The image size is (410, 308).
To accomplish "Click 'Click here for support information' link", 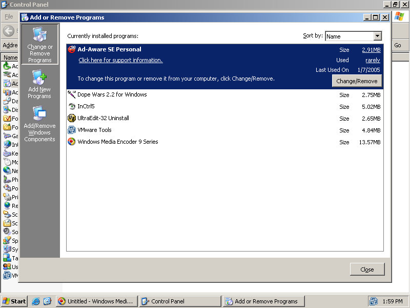I will coord(120,60).
